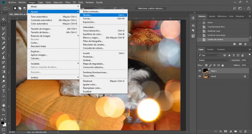Open the Relleno slider dropdown arrow
The image size is (252, 134).
[x=249, y=65]
